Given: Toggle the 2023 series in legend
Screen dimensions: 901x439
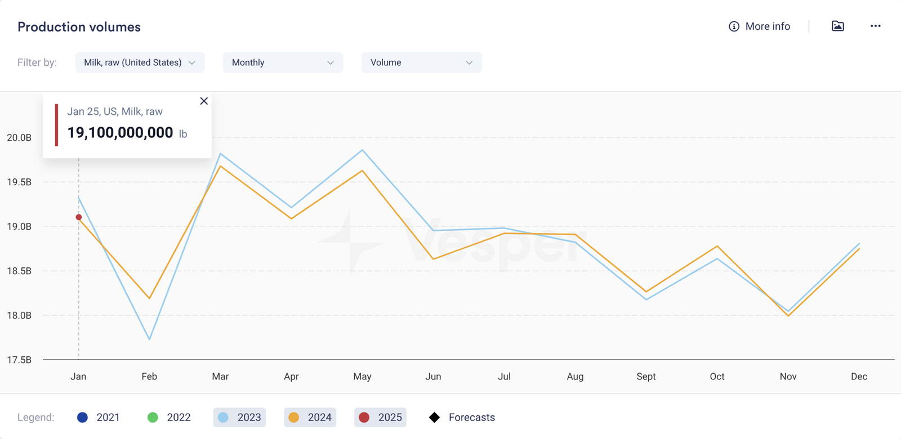Looking at the screenshot, I should click(x=239, y=418).
